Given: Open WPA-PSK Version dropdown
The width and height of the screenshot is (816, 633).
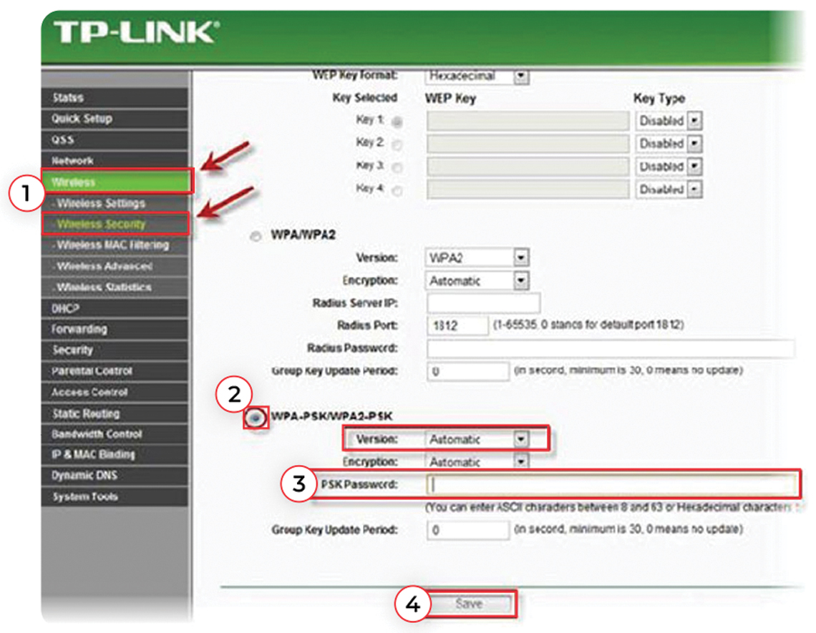Looking at the screenshot, I should click(x=477, y=439).
